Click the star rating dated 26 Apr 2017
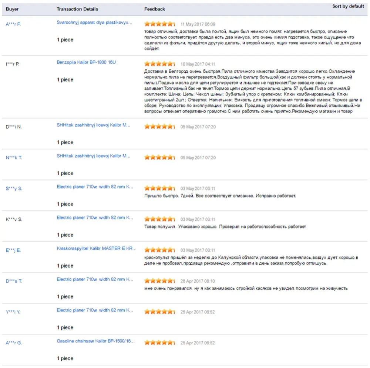This screenshot has height=368, width=370. [159, 281]
